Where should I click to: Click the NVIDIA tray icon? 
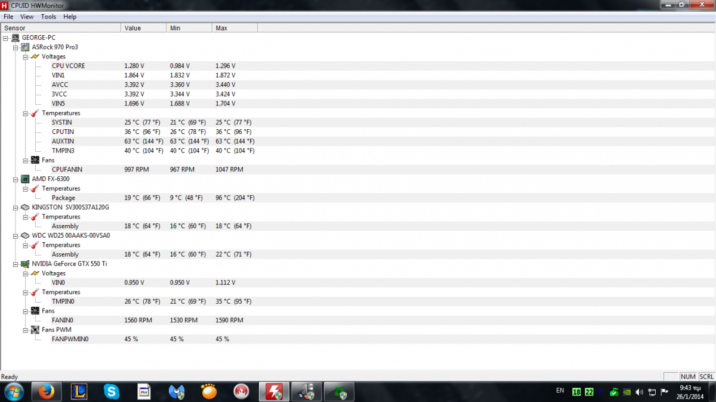(x=626, y=392)
